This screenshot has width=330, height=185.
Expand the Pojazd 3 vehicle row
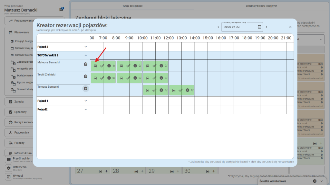tap(85, 47)
